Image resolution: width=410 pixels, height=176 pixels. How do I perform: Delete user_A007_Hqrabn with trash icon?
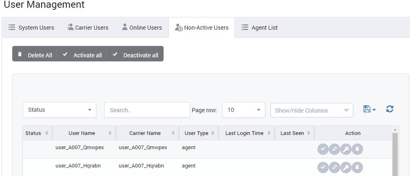point(357,167)
